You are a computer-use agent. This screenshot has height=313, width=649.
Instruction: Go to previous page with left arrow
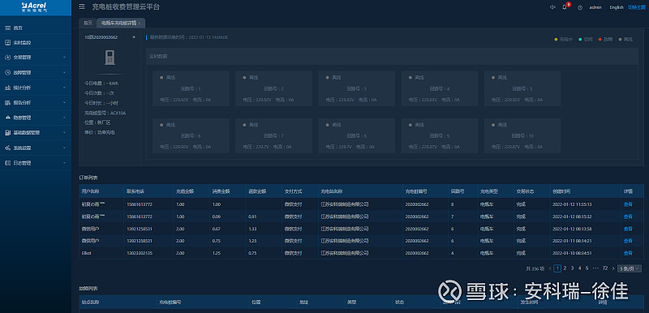[550, 268]
